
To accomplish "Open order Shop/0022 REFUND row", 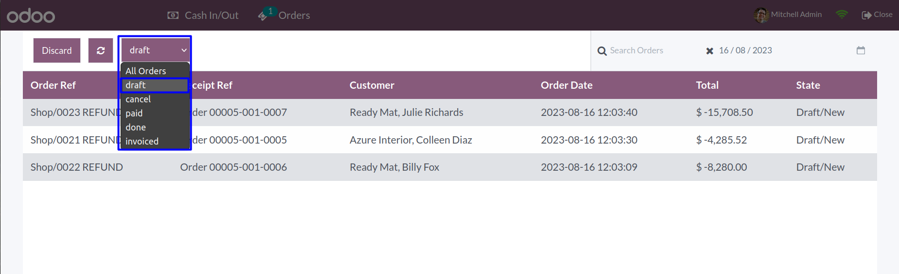I will (x=450, y=167).
